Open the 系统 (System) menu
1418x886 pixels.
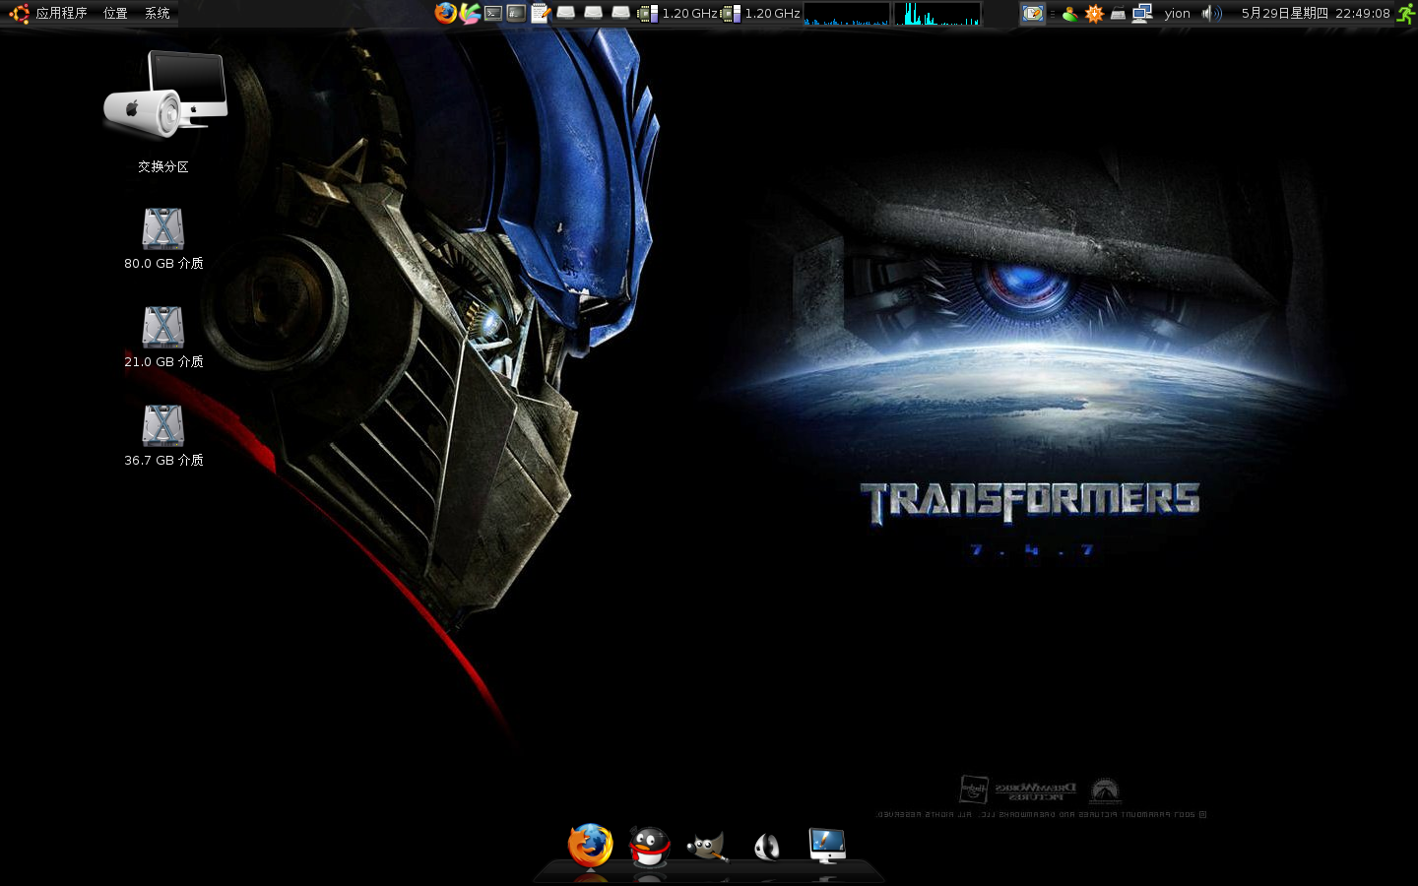pyautogui.click(x=157, y=13)
